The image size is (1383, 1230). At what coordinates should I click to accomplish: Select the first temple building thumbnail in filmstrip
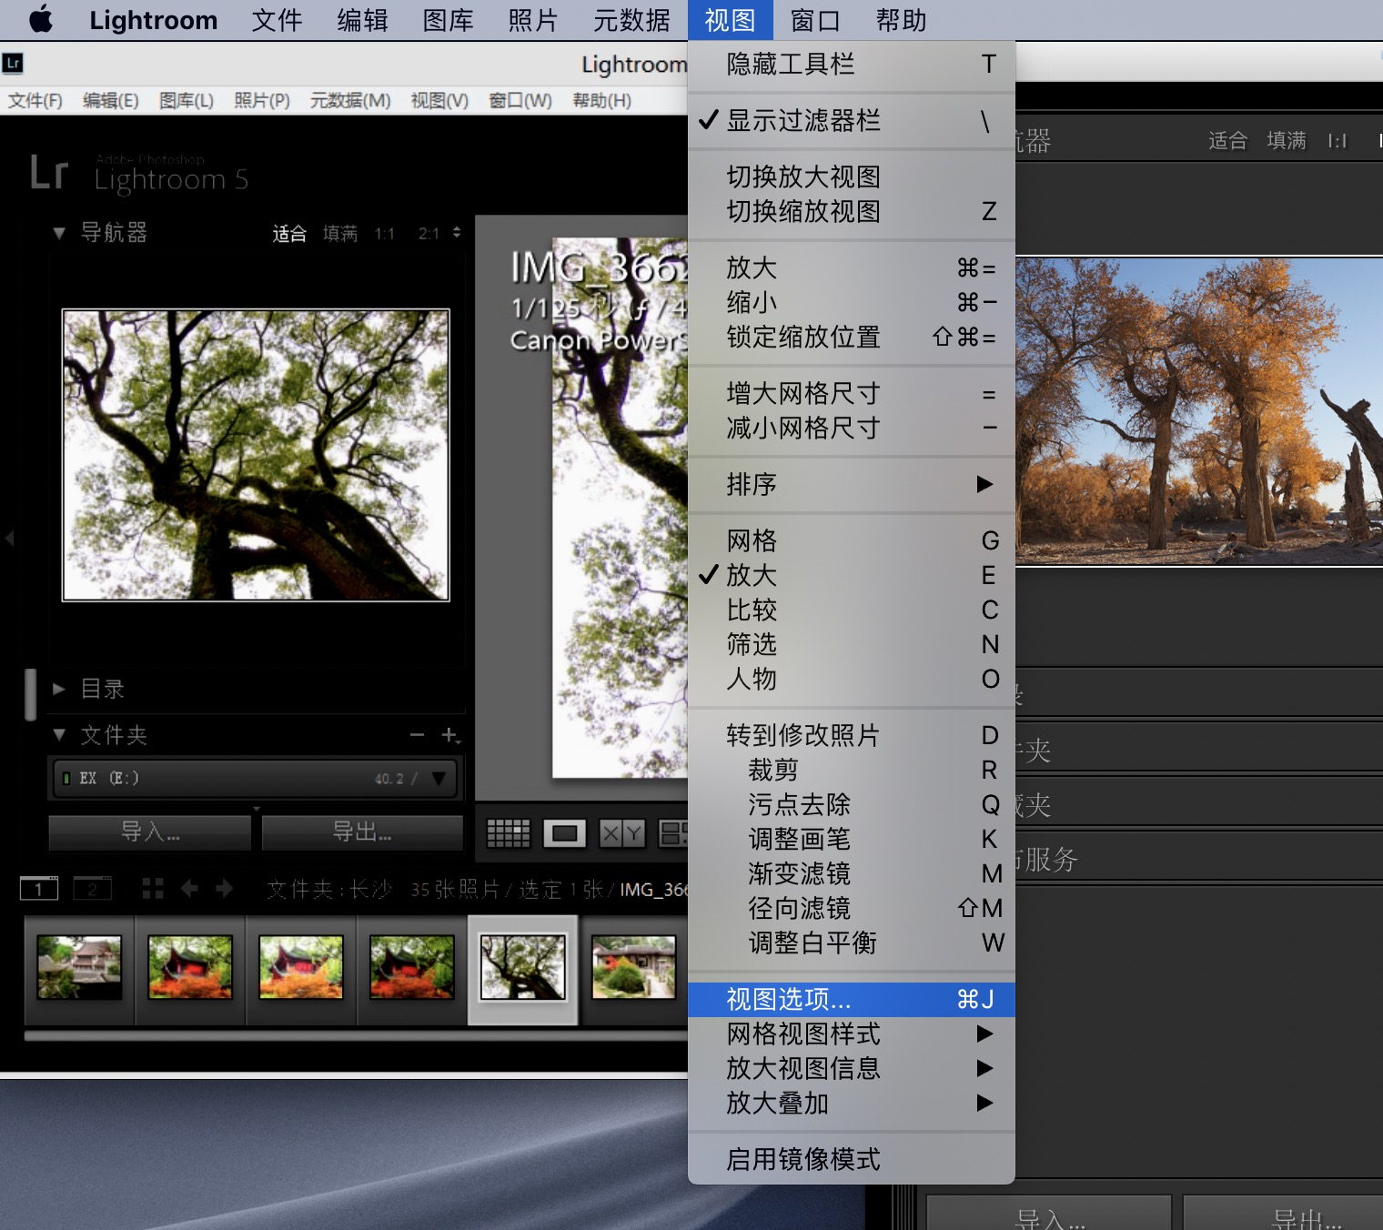[x=79, y=968]
